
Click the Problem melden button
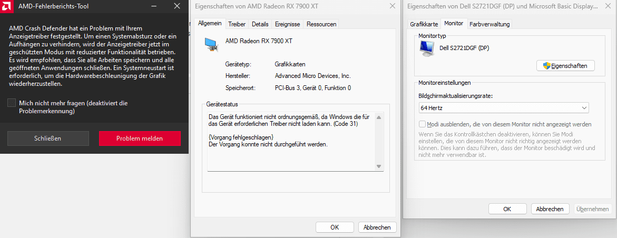(x=140, y=138)
